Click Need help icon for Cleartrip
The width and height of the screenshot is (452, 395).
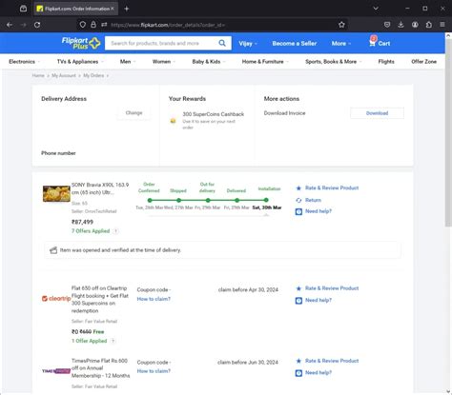point(298,301)
